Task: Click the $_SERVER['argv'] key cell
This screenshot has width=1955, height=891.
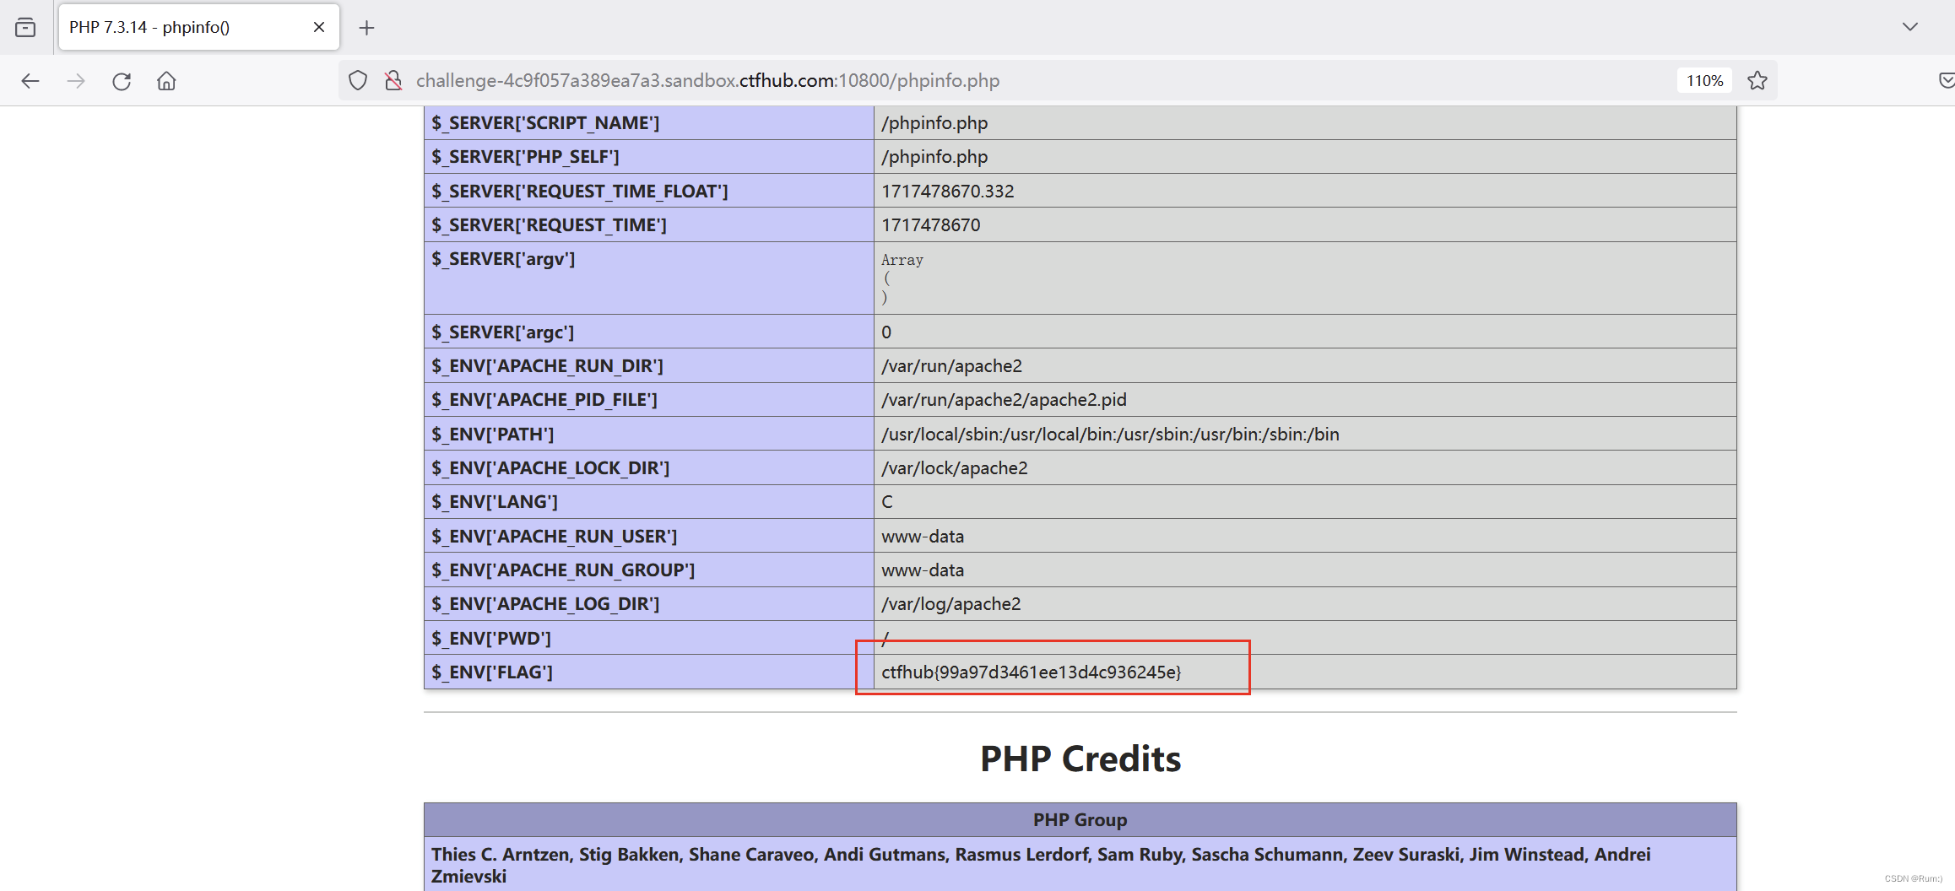Action: 648,278
